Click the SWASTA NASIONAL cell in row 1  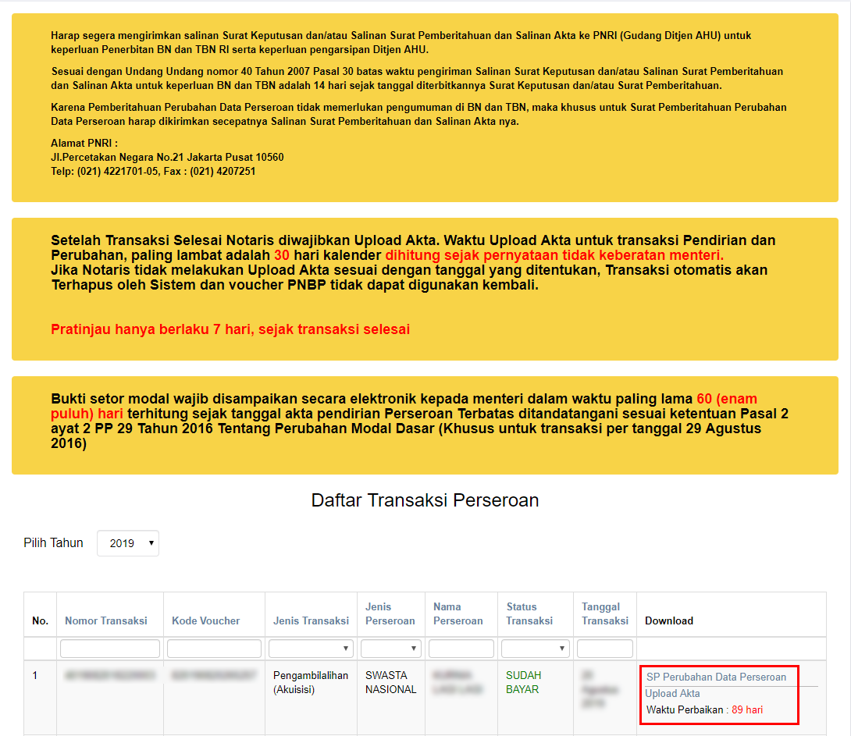pyautogui.click(x=390, y=682)
